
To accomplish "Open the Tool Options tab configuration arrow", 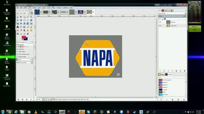I will click(32, 42).
